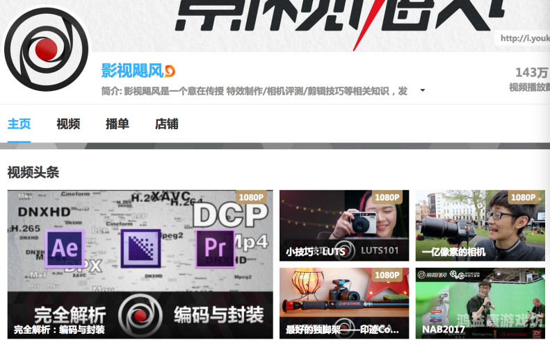
Task: Open the NAB2017 video thumbnail
Action: (480, 303)
